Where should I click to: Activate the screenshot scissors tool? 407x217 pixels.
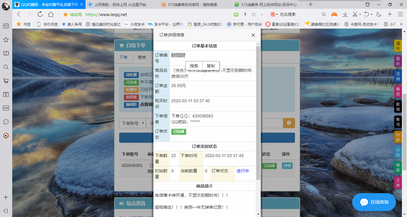coord(355,14)
